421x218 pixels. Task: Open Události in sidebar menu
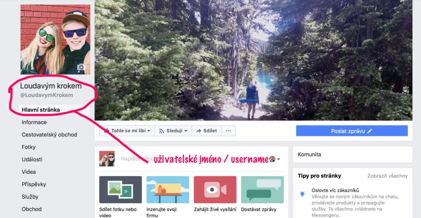click(x=32, y=160)
